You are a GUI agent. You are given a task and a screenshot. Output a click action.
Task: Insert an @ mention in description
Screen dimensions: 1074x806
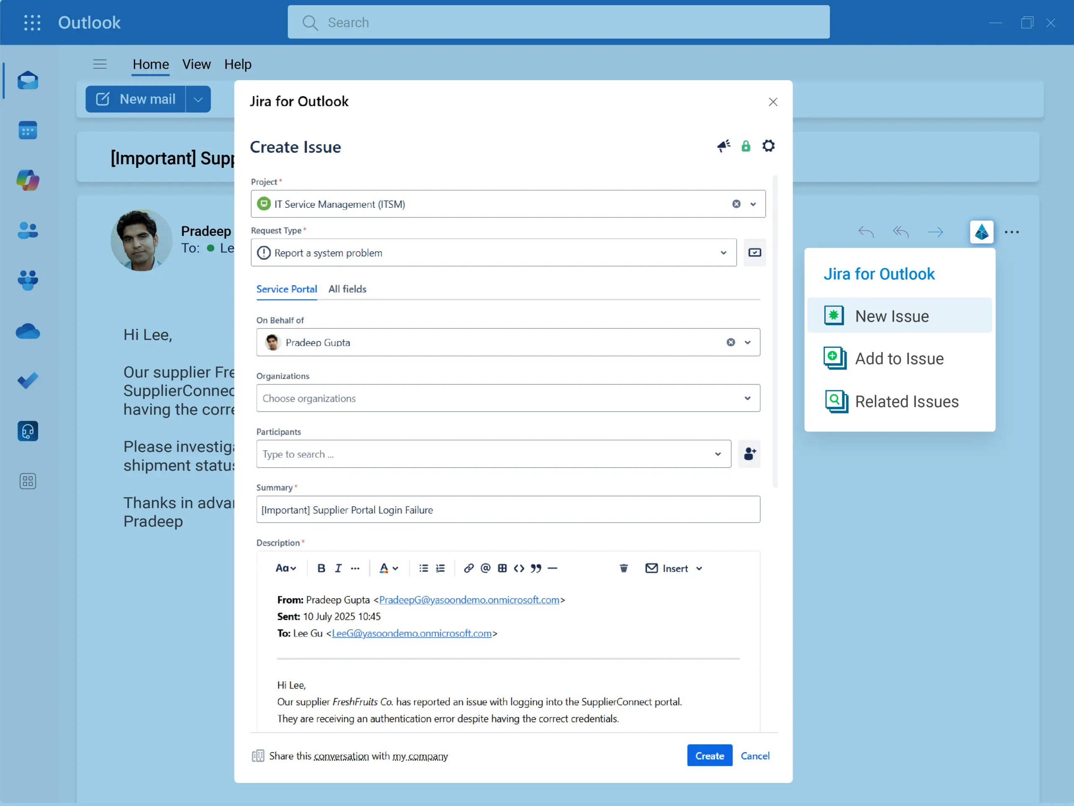(x=485, y=568)
